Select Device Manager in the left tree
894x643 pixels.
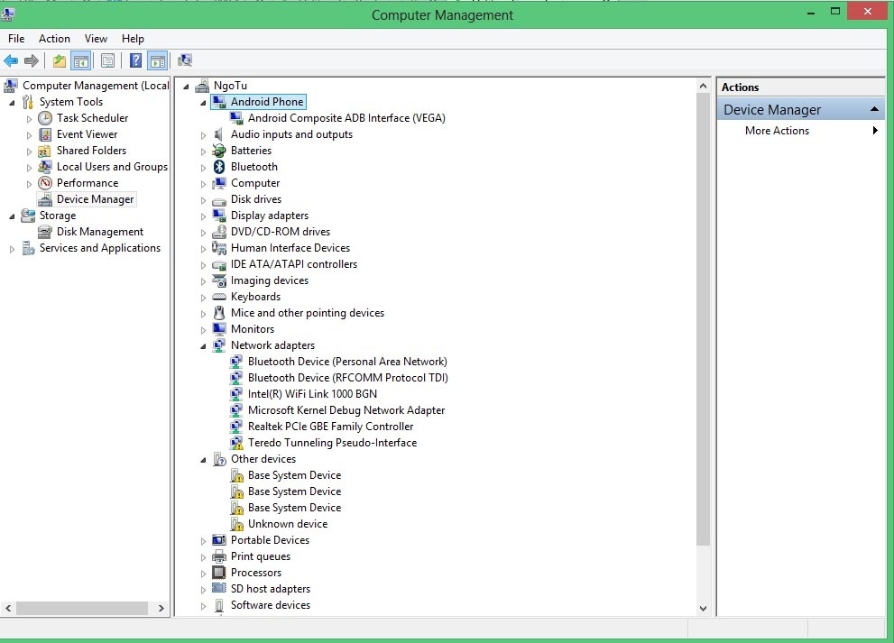click(96, 199)
